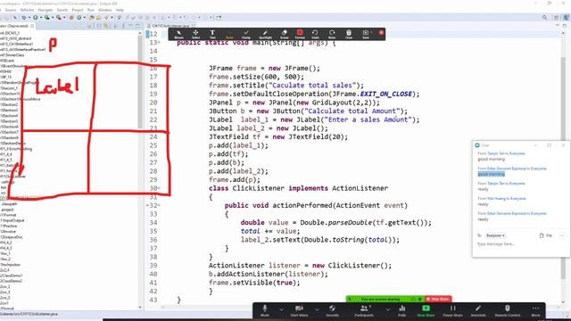
Task: Select the Eraser annotation tool
Action: pyautogui.click(x=284, y=34)
